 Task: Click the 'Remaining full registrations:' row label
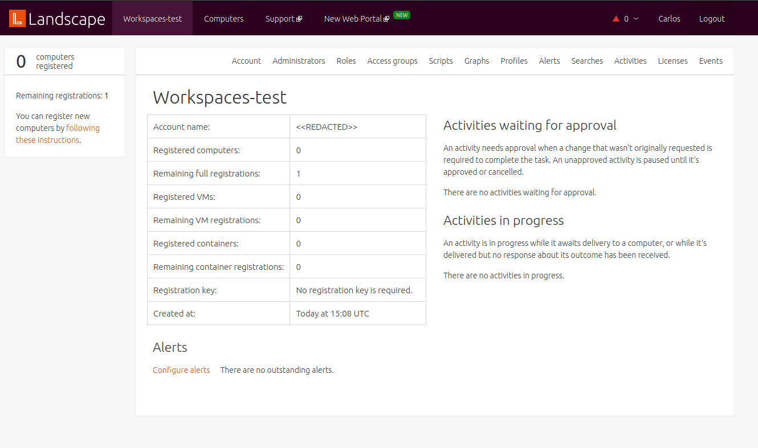pyautogui.click(x=207, y=174)
